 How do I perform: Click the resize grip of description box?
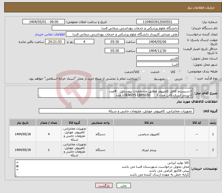(x=39, y=96)
